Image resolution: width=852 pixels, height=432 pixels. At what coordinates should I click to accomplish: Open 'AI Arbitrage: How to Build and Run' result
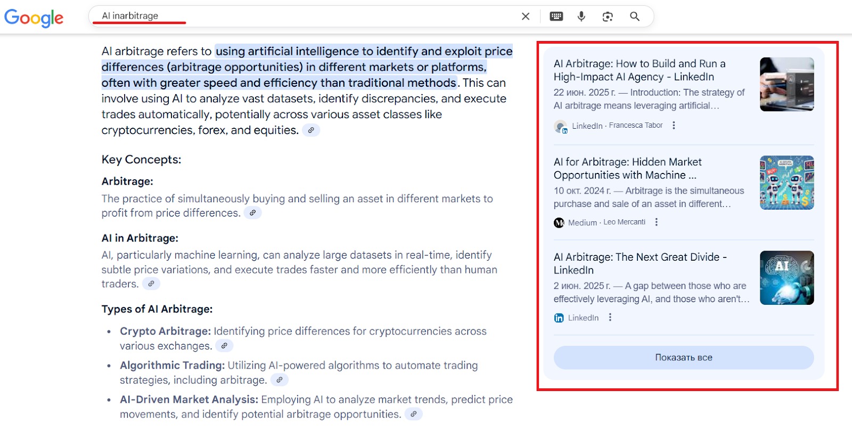640,70
